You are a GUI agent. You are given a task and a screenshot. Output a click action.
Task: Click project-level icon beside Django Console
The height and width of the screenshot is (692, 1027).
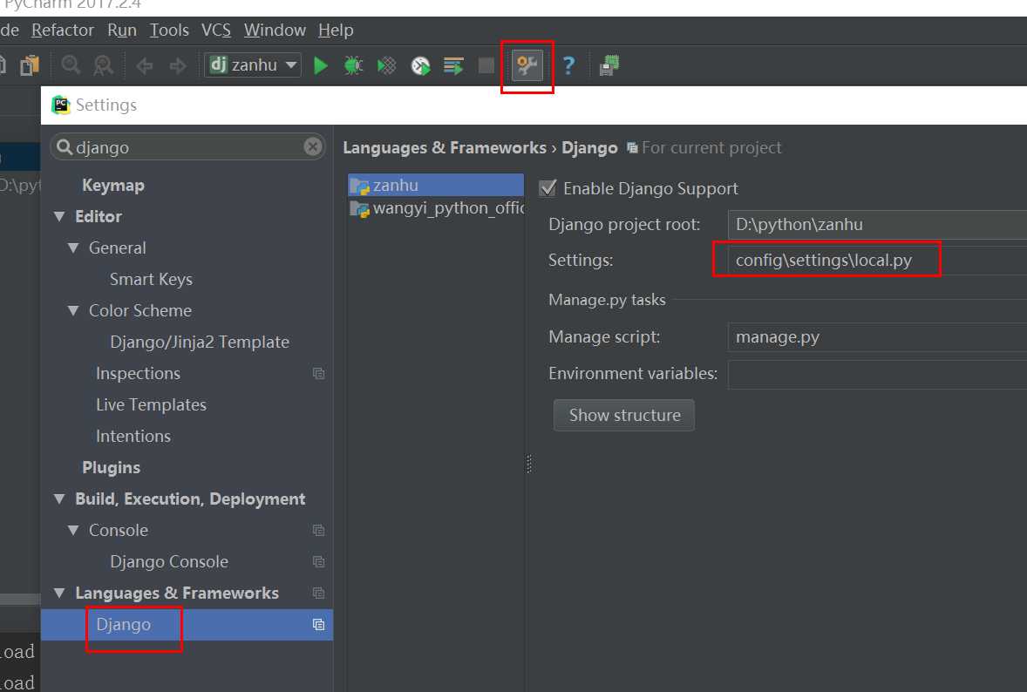pyautogui.click(x=319, y=562)
